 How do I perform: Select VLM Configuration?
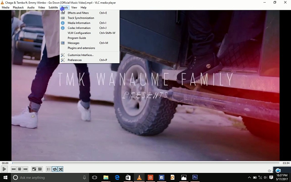pos(89,33)
